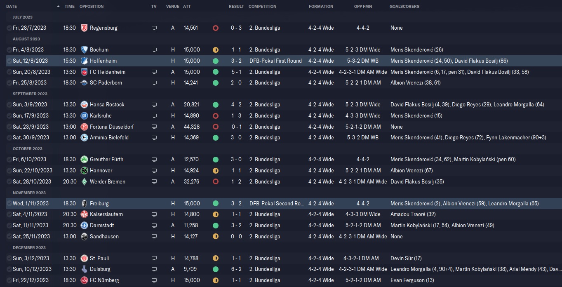The height and width of the screenshot is (287, 562).
Task: Open the FC Heidenheim team link
Action: [x=107, y=72]
